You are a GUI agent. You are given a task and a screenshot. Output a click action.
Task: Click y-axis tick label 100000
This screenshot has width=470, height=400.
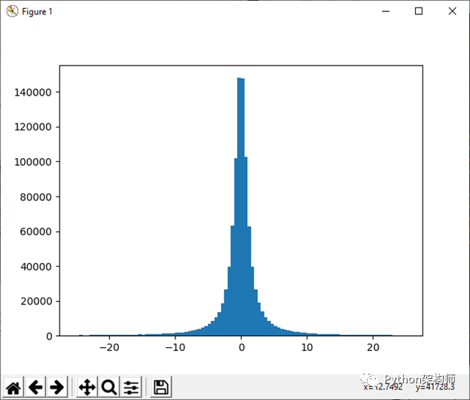tap(33, 162)
